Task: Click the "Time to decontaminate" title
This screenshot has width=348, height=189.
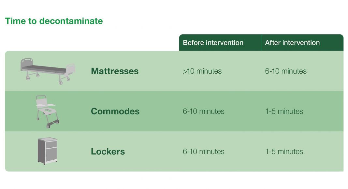Action: [54, 21]
